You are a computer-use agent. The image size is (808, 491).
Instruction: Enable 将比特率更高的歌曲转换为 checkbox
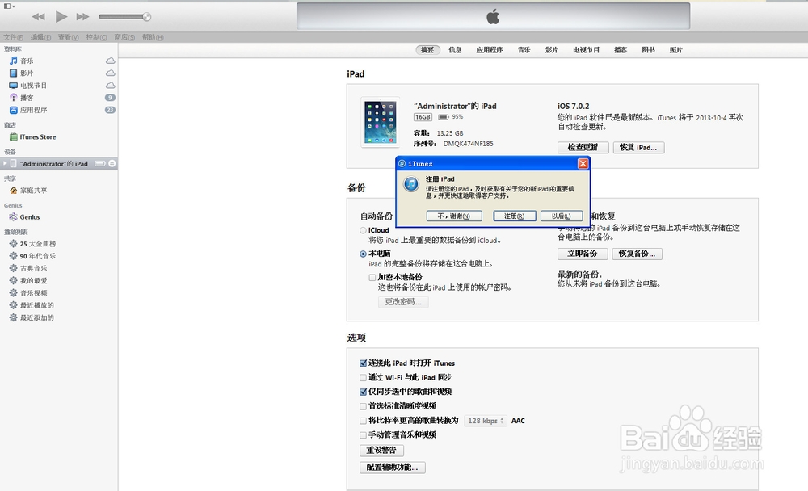coord(364,421)
